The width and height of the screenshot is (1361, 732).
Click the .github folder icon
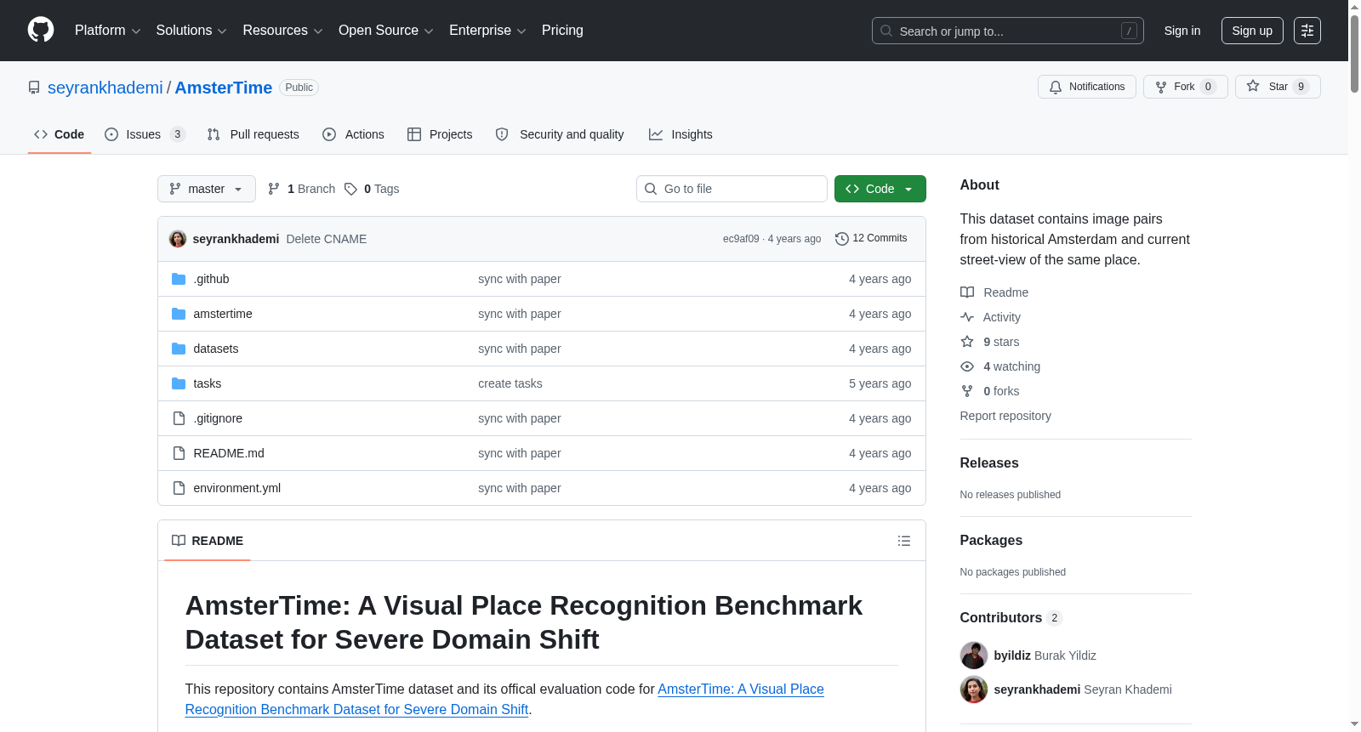(179, 279)
